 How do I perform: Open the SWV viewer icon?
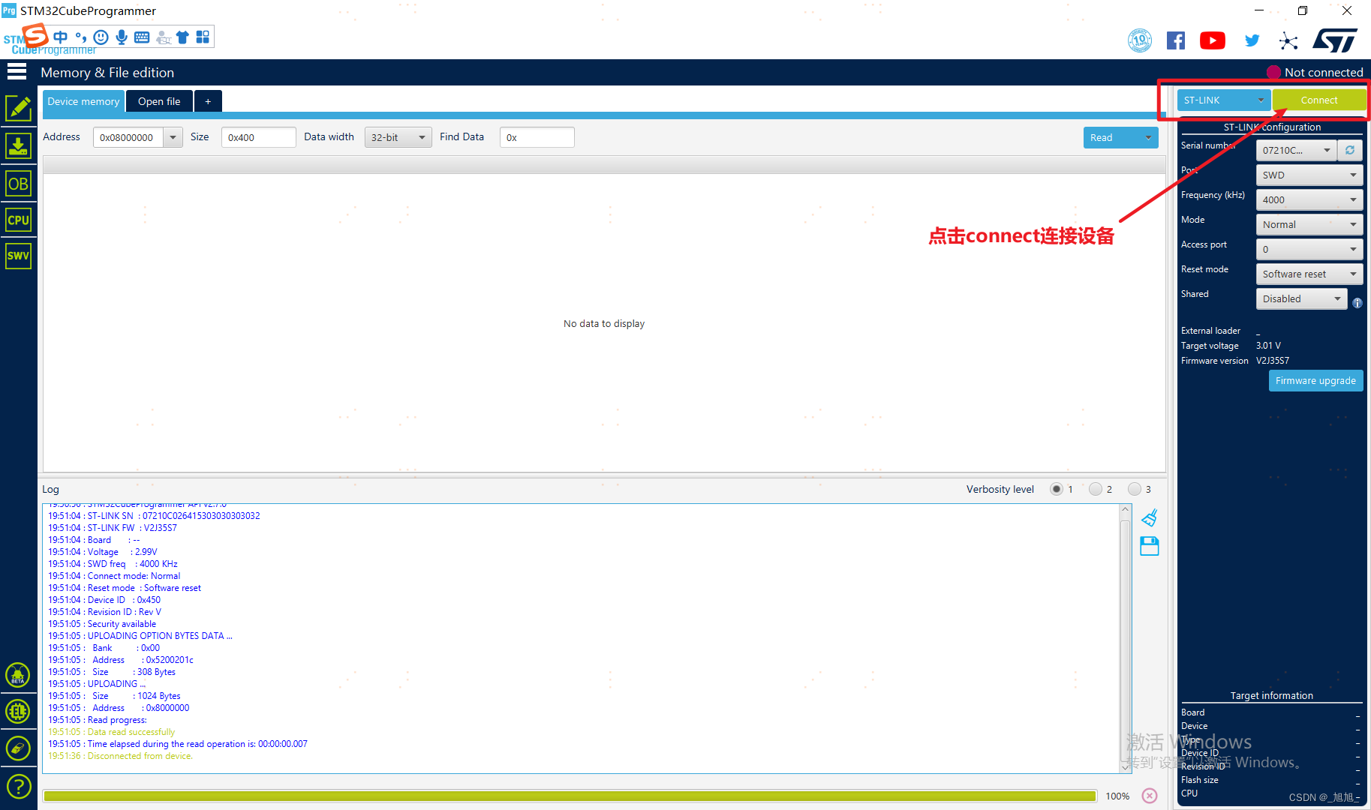[x=18, y=256]
